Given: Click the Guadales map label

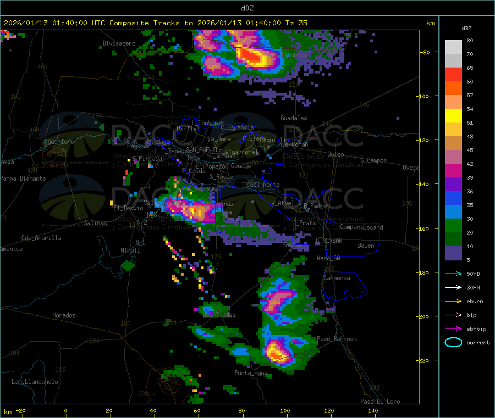Looking at the screenshot, I should pyautogui.click(x=294, y=118).
